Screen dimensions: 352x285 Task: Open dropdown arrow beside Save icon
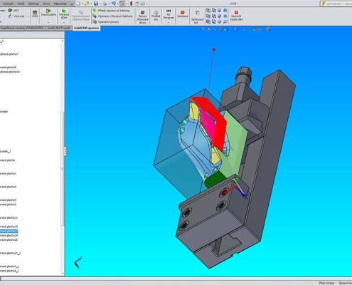[x=100, y=4]
